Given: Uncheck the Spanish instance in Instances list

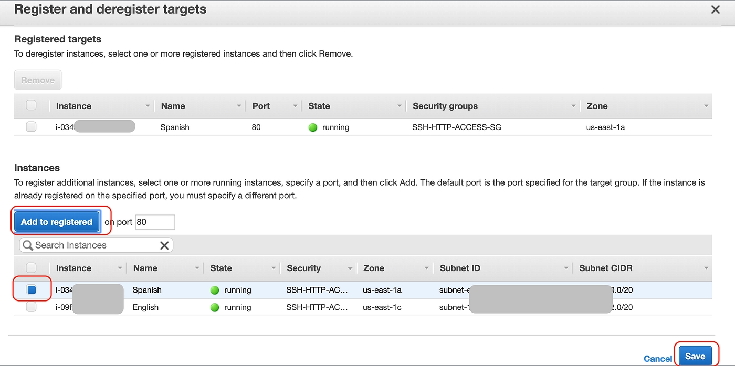Looking at the screenshot, I should (x=31, y=289).
